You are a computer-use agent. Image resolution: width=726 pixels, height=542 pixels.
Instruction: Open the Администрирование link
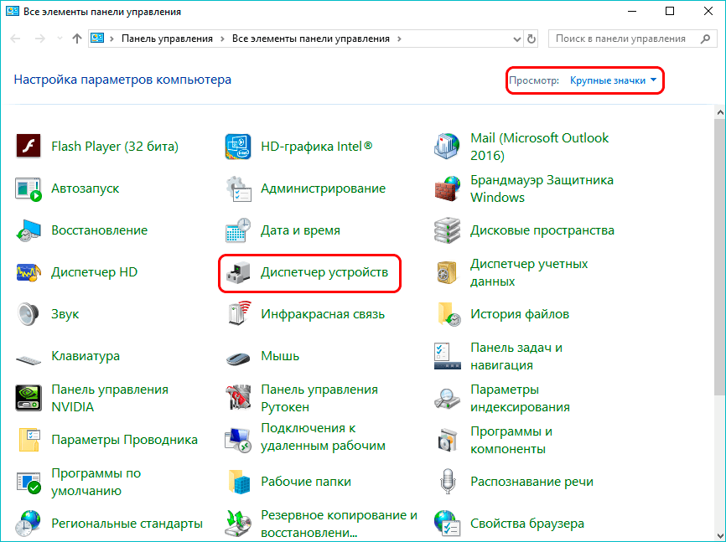point(323,188)
